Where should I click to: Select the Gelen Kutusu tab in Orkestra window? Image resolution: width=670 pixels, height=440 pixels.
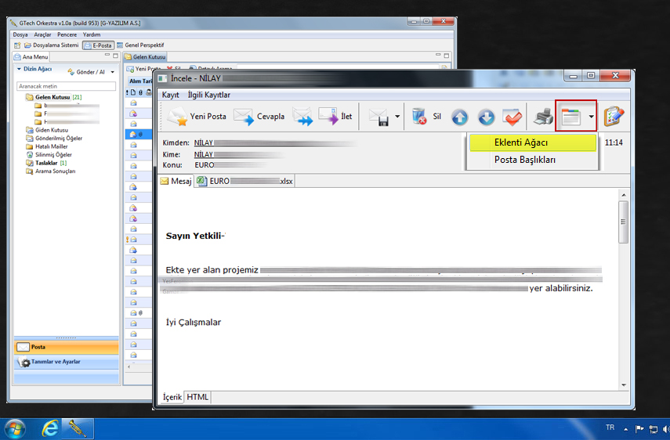[145, 56]
